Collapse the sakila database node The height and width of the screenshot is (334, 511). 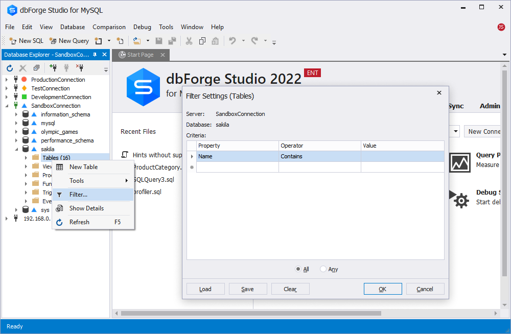pos(16,149)
